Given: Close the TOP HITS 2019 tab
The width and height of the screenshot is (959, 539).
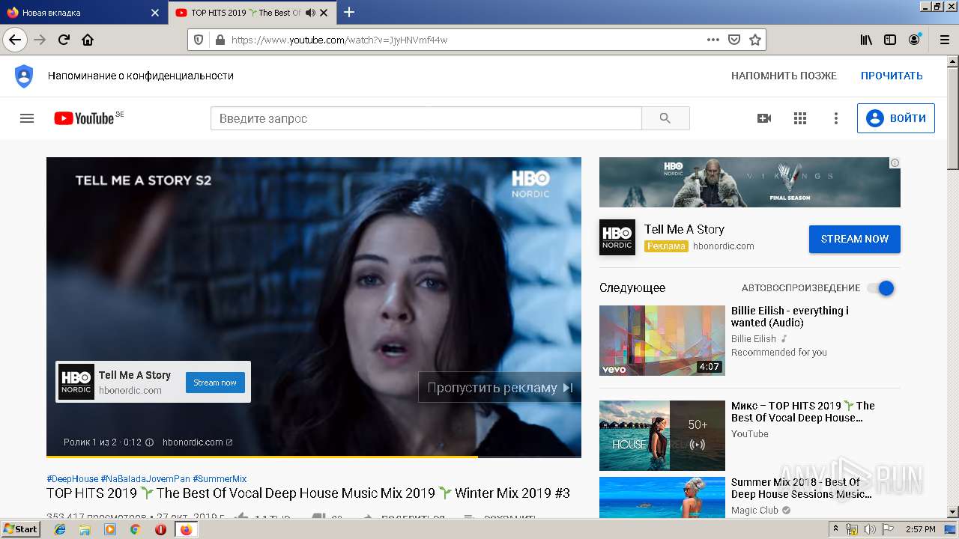Looking at the screenshot, I should click(324, 13).
